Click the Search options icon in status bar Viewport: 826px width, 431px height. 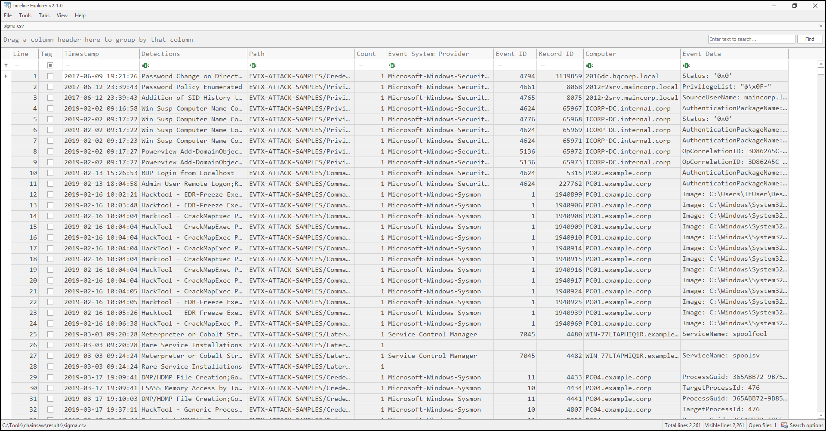point(784,425)
